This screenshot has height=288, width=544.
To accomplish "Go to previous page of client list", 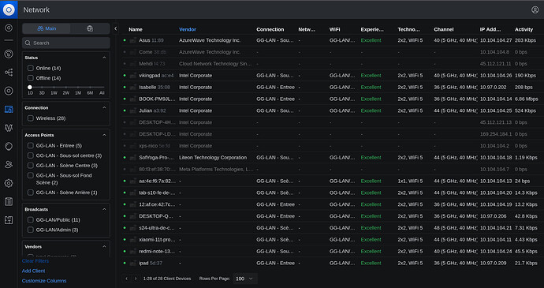I will [x=127, y=279].
